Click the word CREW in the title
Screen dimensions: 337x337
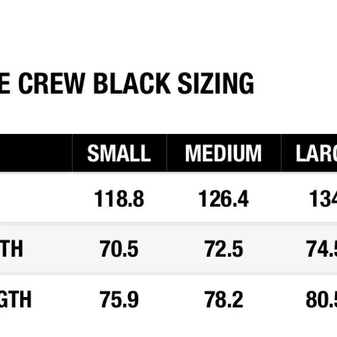point(52,83)
